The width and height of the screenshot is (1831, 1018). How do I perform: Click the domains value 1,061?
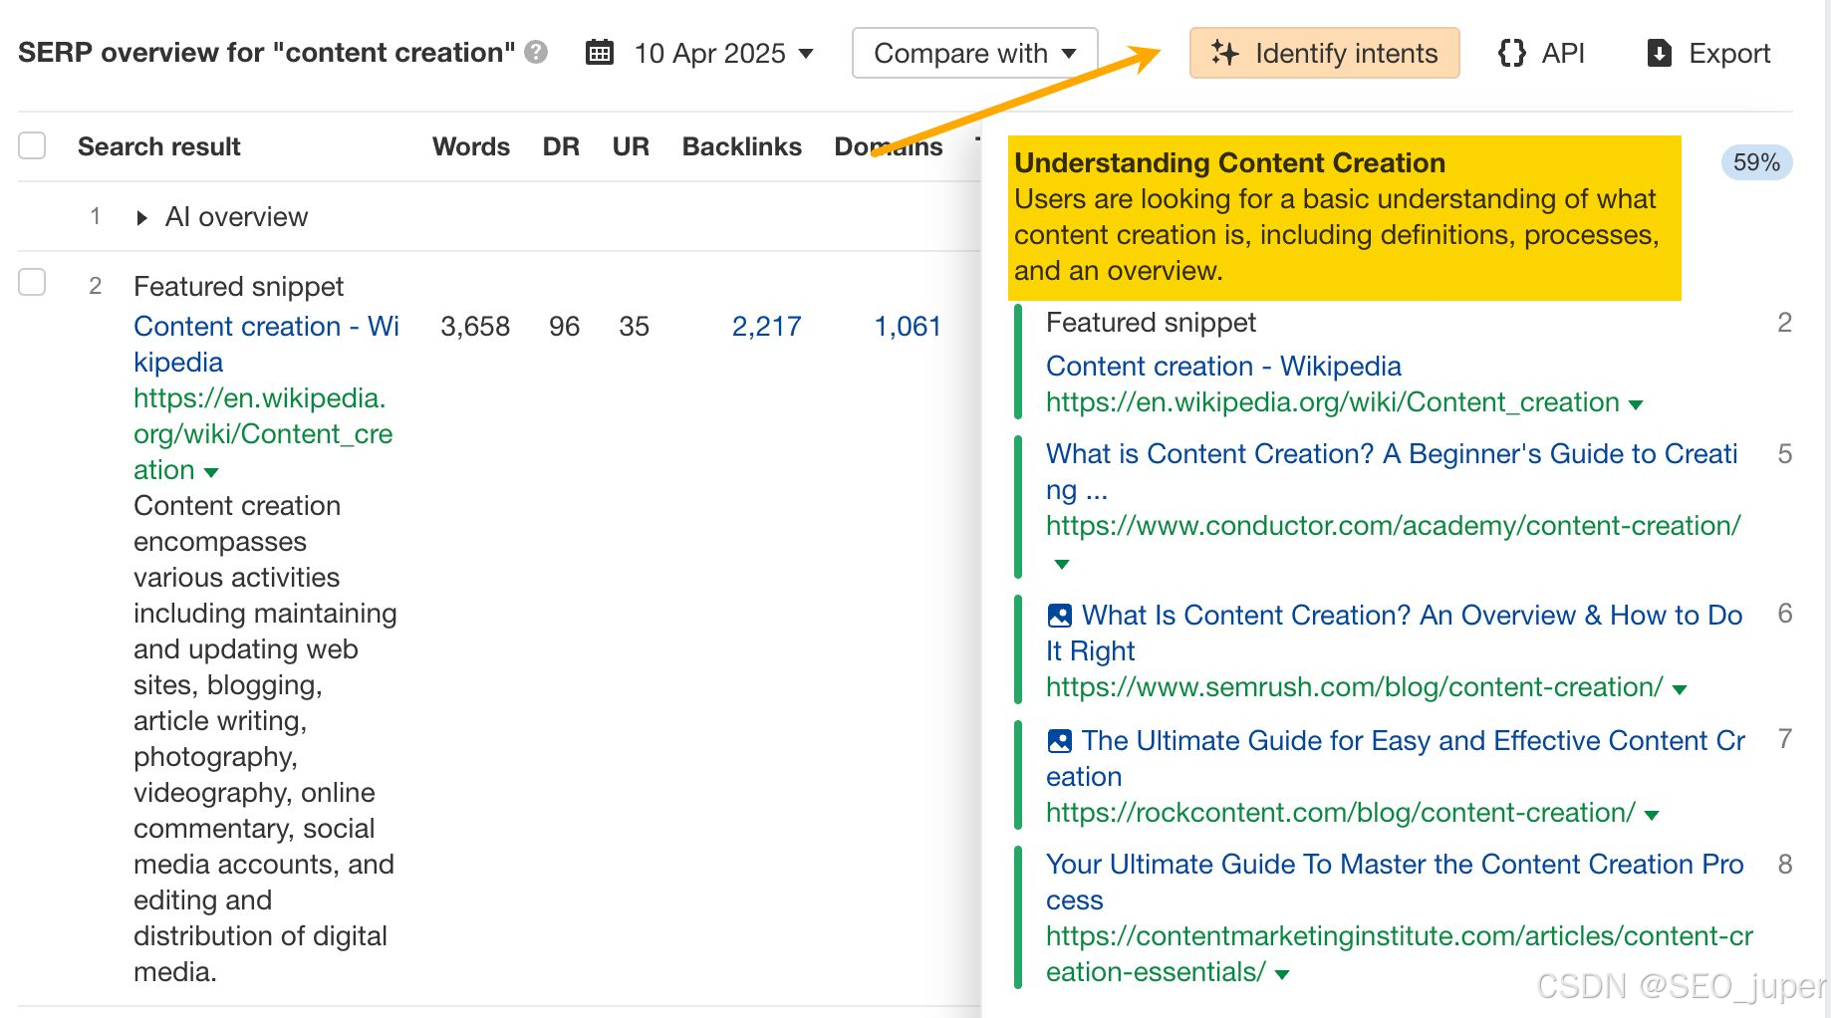908,326
